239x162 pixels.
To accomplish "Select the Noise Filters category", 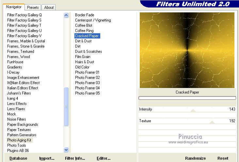I will click(16, 119).
